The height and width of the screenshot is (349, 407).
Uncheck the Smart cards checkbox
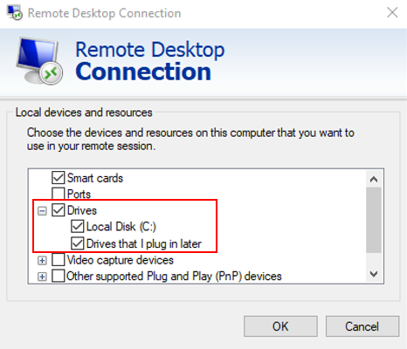click(59, 177)
